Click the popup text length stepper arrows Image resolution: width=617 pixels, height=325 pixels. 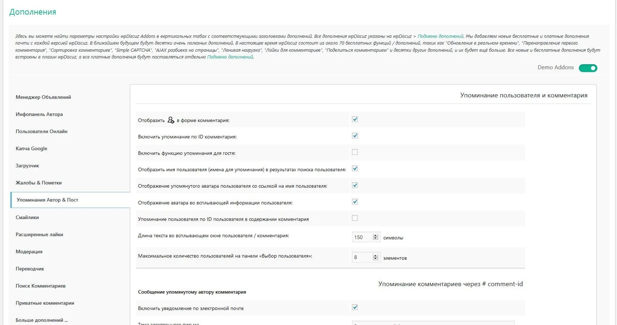click(x=375, y=237)
